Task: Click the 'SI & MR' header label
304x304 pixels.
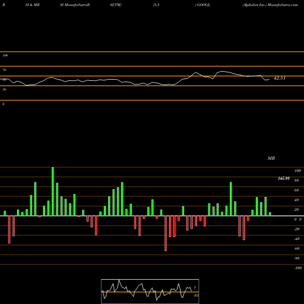Action: coord(32,5)
